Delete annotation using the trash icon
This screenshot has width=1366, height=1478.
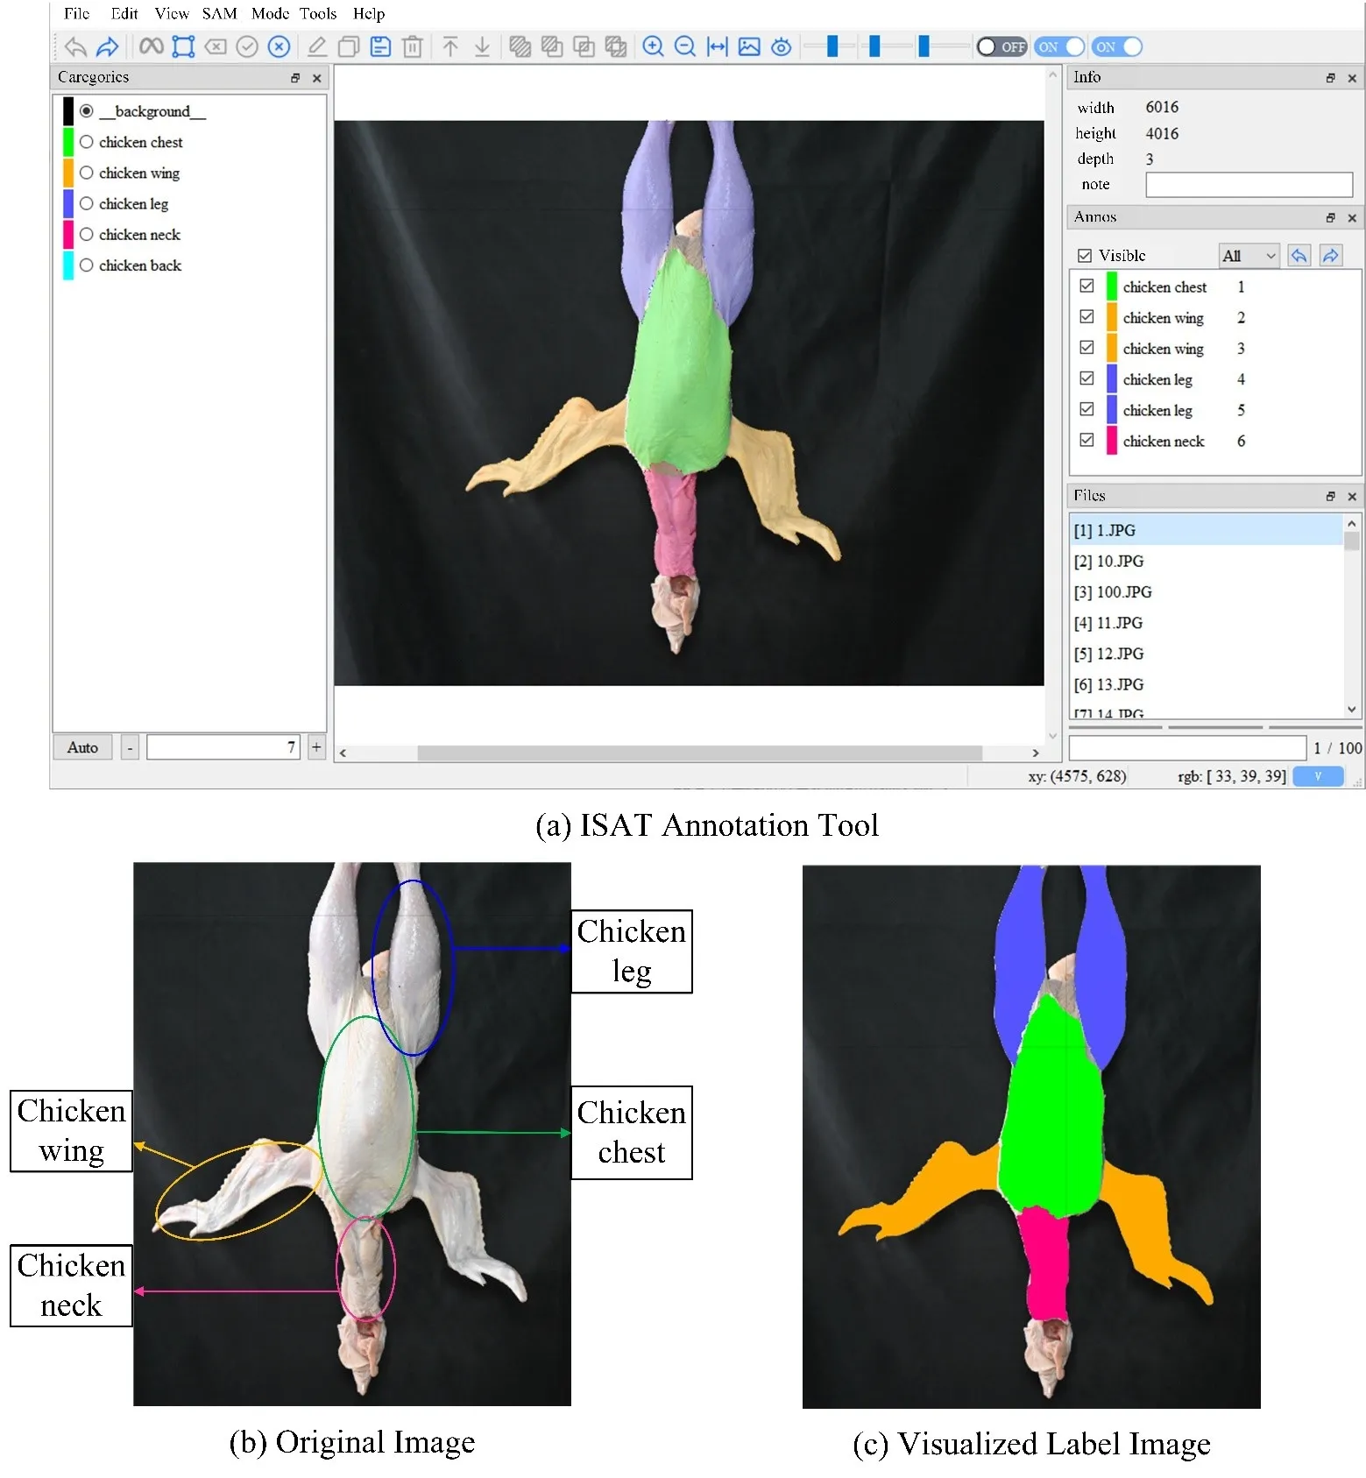click(x=412, y=46)
